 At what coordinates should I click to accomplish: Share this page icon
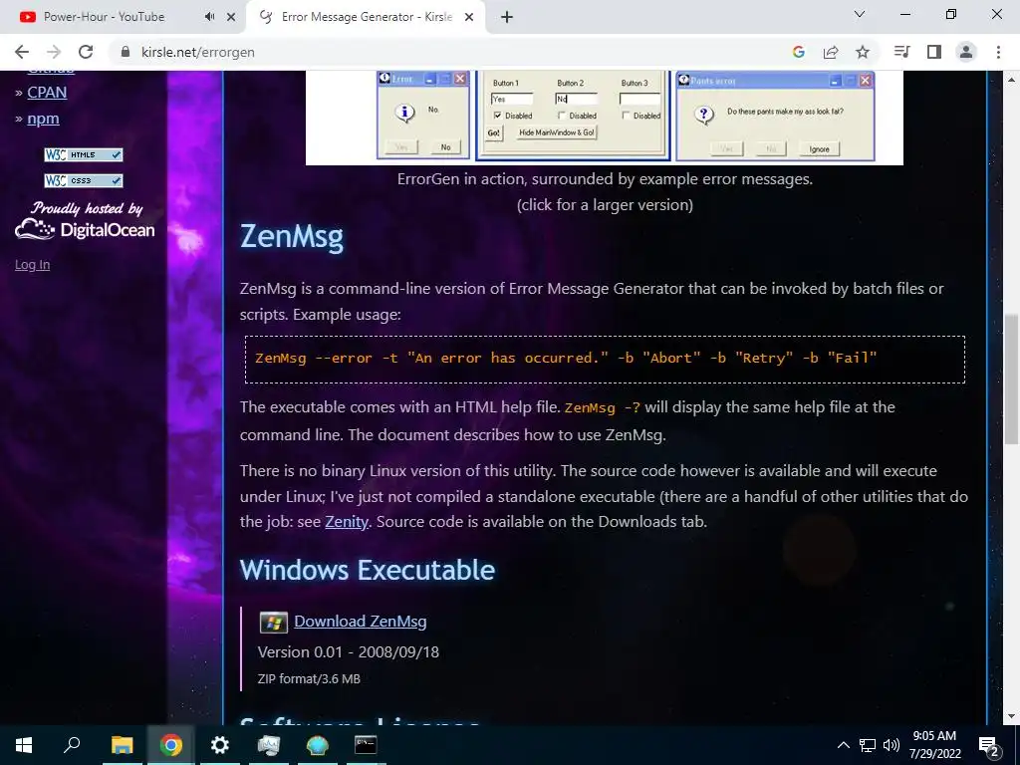(x=831, y=52)
